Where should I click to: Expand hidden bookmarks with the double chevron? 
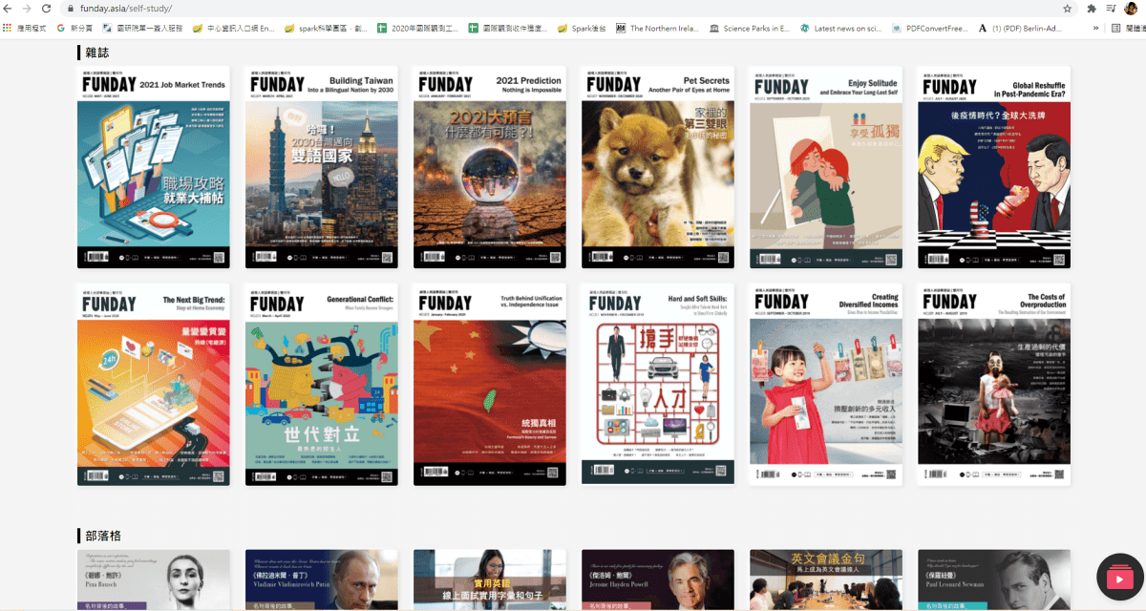point(1096,29)
